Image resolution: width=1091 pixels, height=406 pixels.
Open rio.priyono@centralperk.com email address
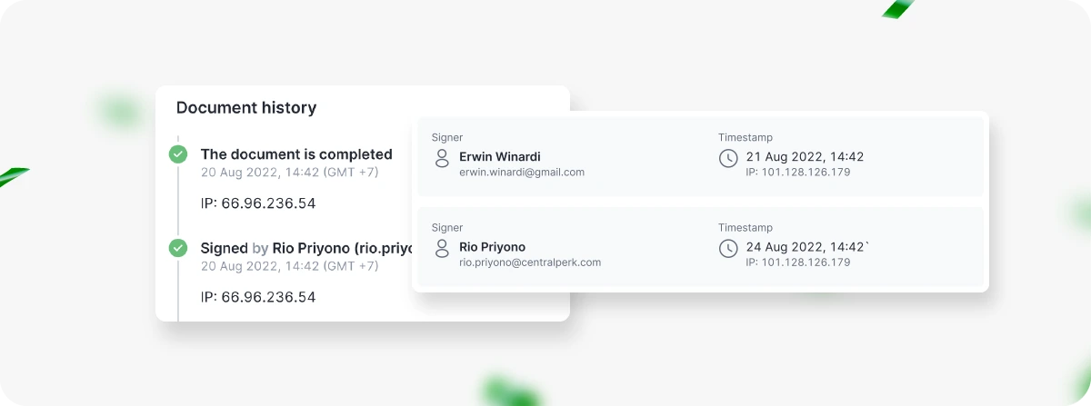tap(530, 262)
